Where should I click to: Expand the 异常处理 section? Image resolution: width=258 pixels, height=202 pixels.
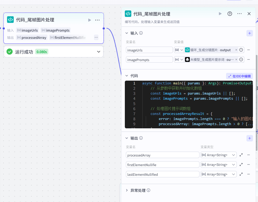pyautogui.click(x=127, y=190)
